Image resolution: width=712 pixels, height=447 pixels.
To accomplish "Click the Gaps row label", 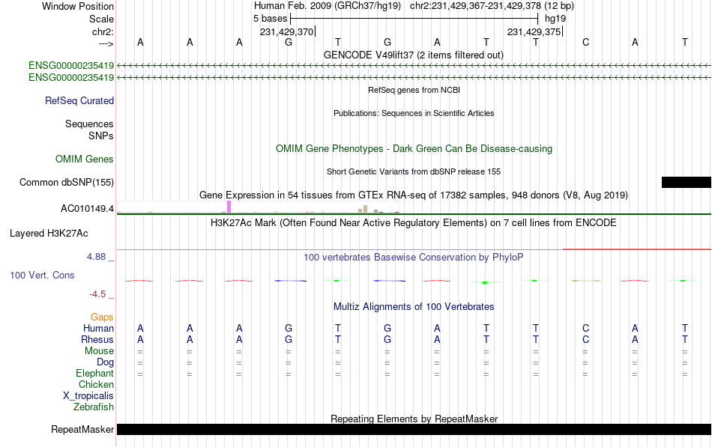I will click(102, 317).
